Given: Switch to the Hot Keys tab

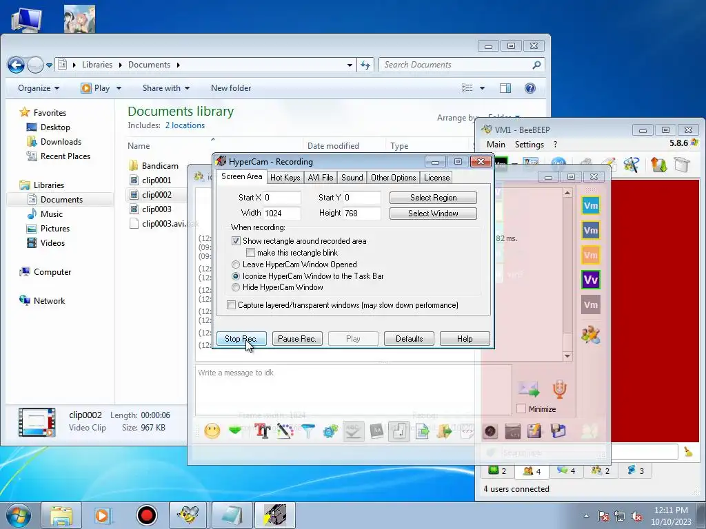Looking at the screenshot, I should click(285, 178).
